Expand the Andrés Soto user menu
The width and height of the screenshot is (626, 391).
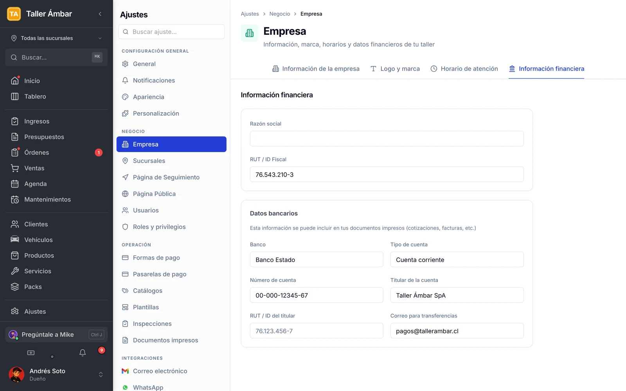(x=56, y=375)
